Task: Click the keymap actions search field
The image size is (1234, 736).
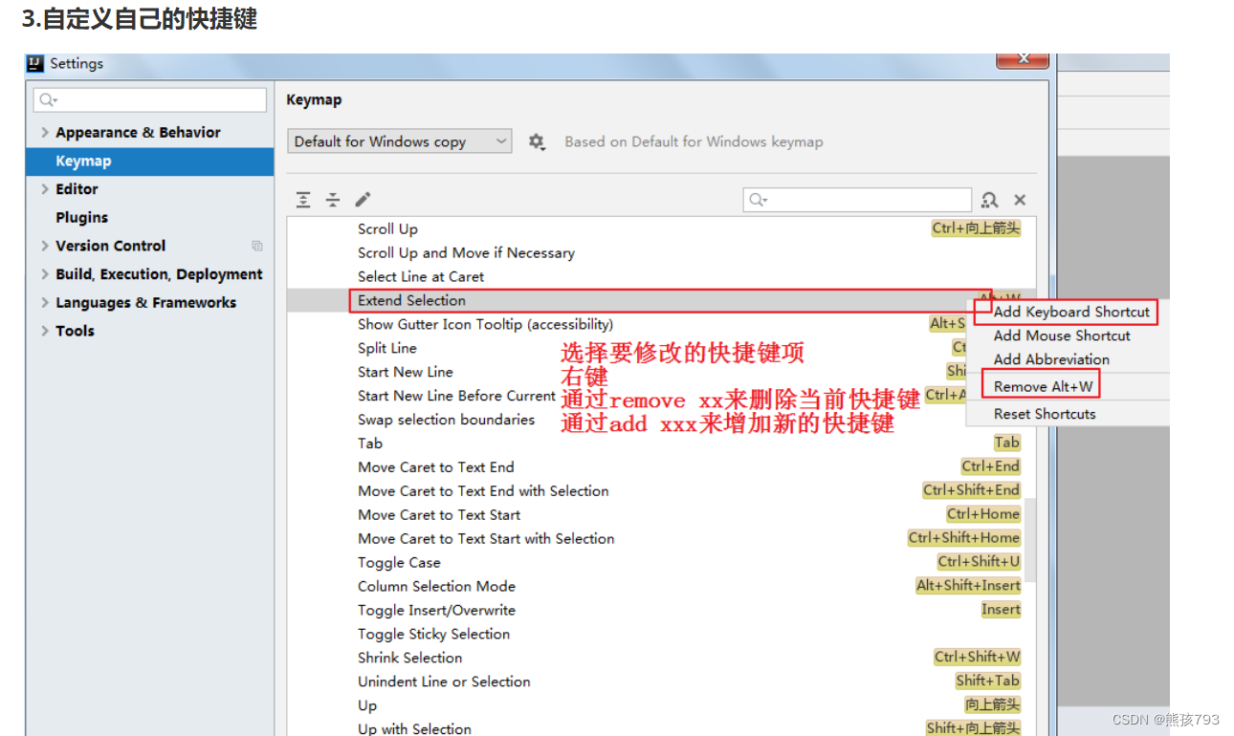Action: 857,200
